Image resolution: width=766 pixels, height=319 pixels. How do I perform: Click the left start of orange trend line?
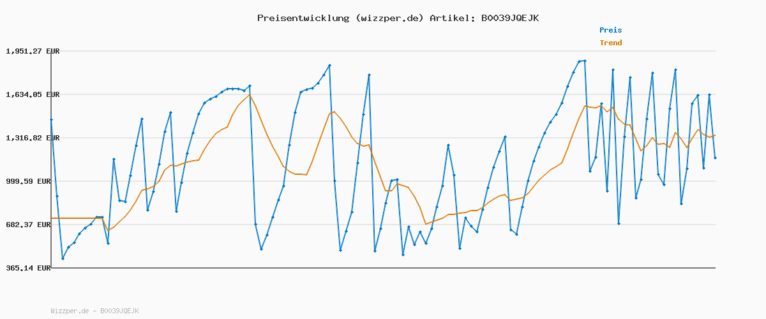pos(52,218)
